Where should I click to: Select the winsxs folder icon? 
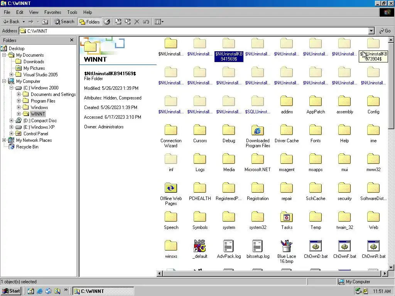[171, 246]
